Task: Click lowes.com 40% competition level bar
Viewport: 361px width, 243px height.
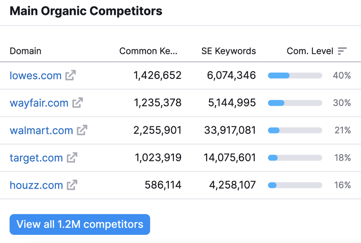Action: pyautogui.click(x=295, y=75)
